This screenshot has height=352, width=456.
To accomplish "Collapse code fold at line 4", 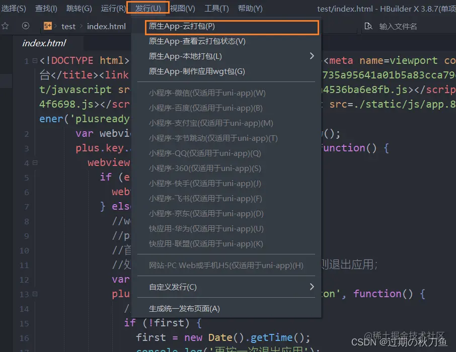I will point(35,163).
